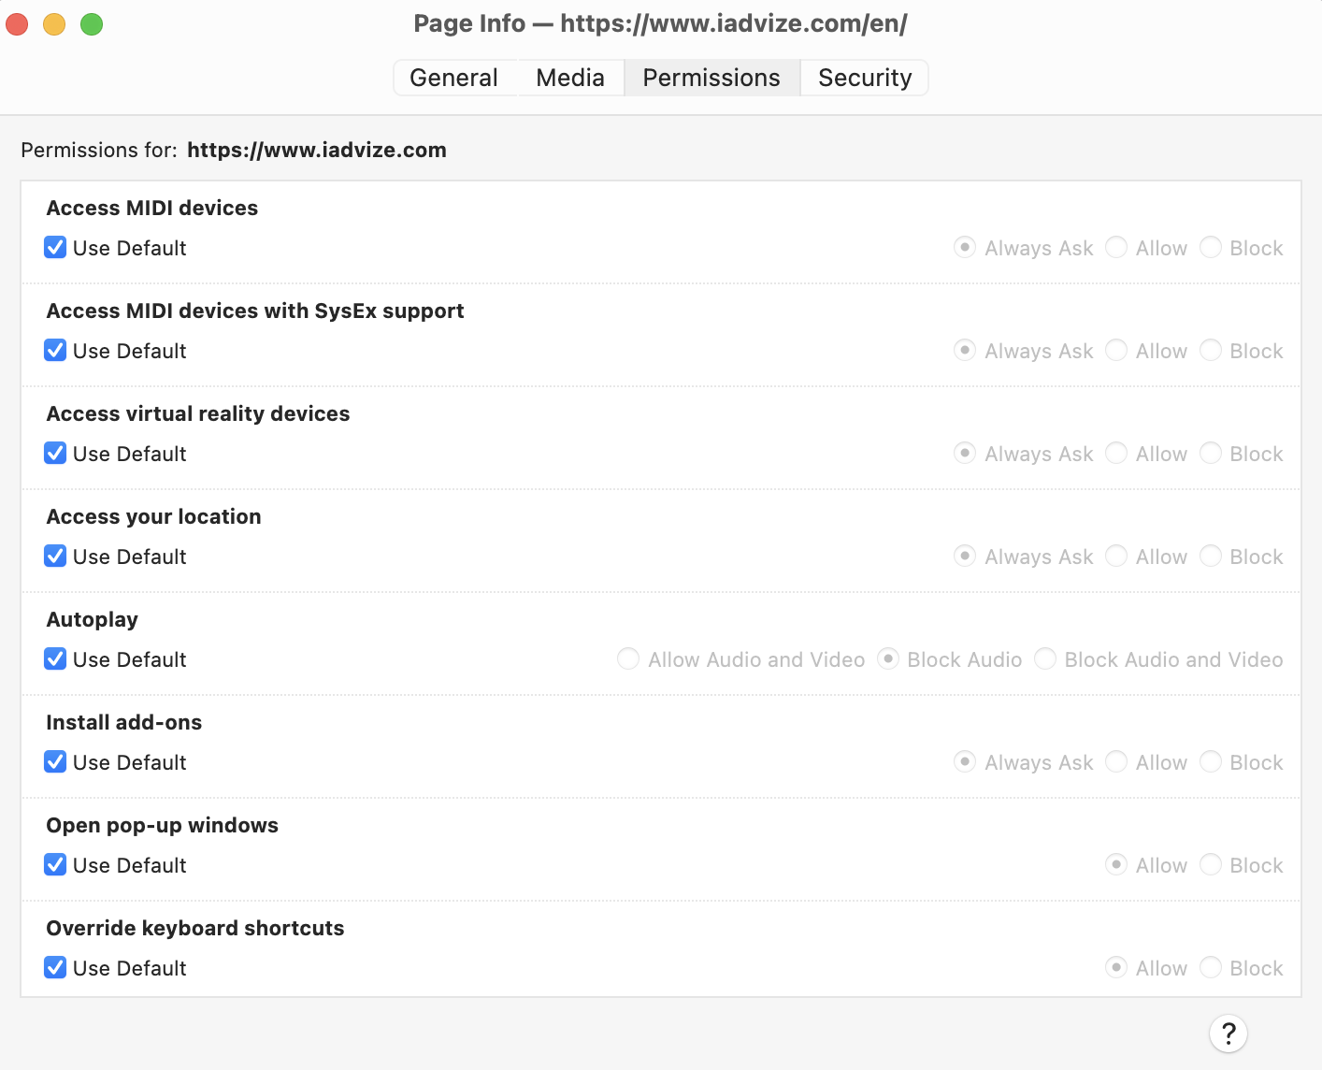Choose Block Audio and Video for Autoplay
The image size is (1322, 1070).
(1045, 658)
